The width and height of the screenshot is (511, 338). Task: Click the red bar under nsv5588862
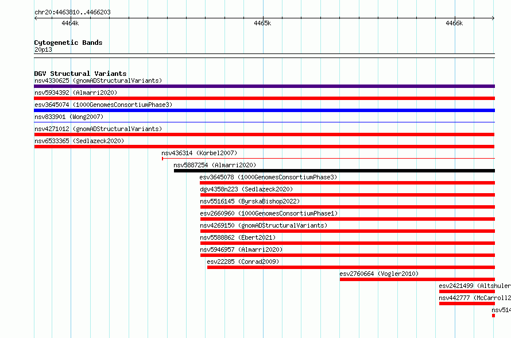tap(347, 243)
